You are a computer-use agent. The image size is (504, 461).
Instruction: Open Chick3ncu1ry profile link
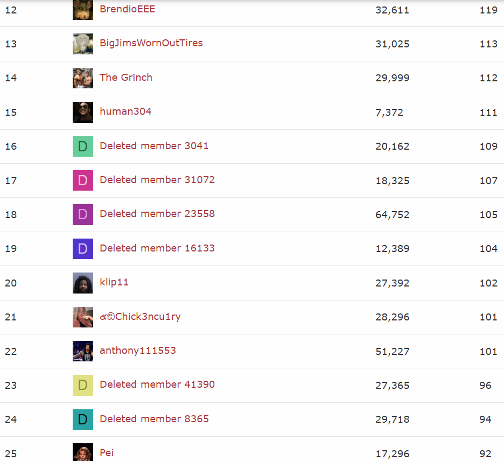coord(140,317)
